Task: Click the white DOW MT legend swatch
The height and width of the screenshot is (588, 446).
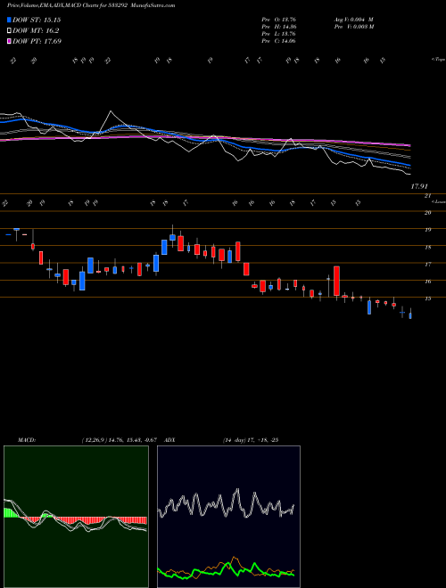Action: pos(9,31)
